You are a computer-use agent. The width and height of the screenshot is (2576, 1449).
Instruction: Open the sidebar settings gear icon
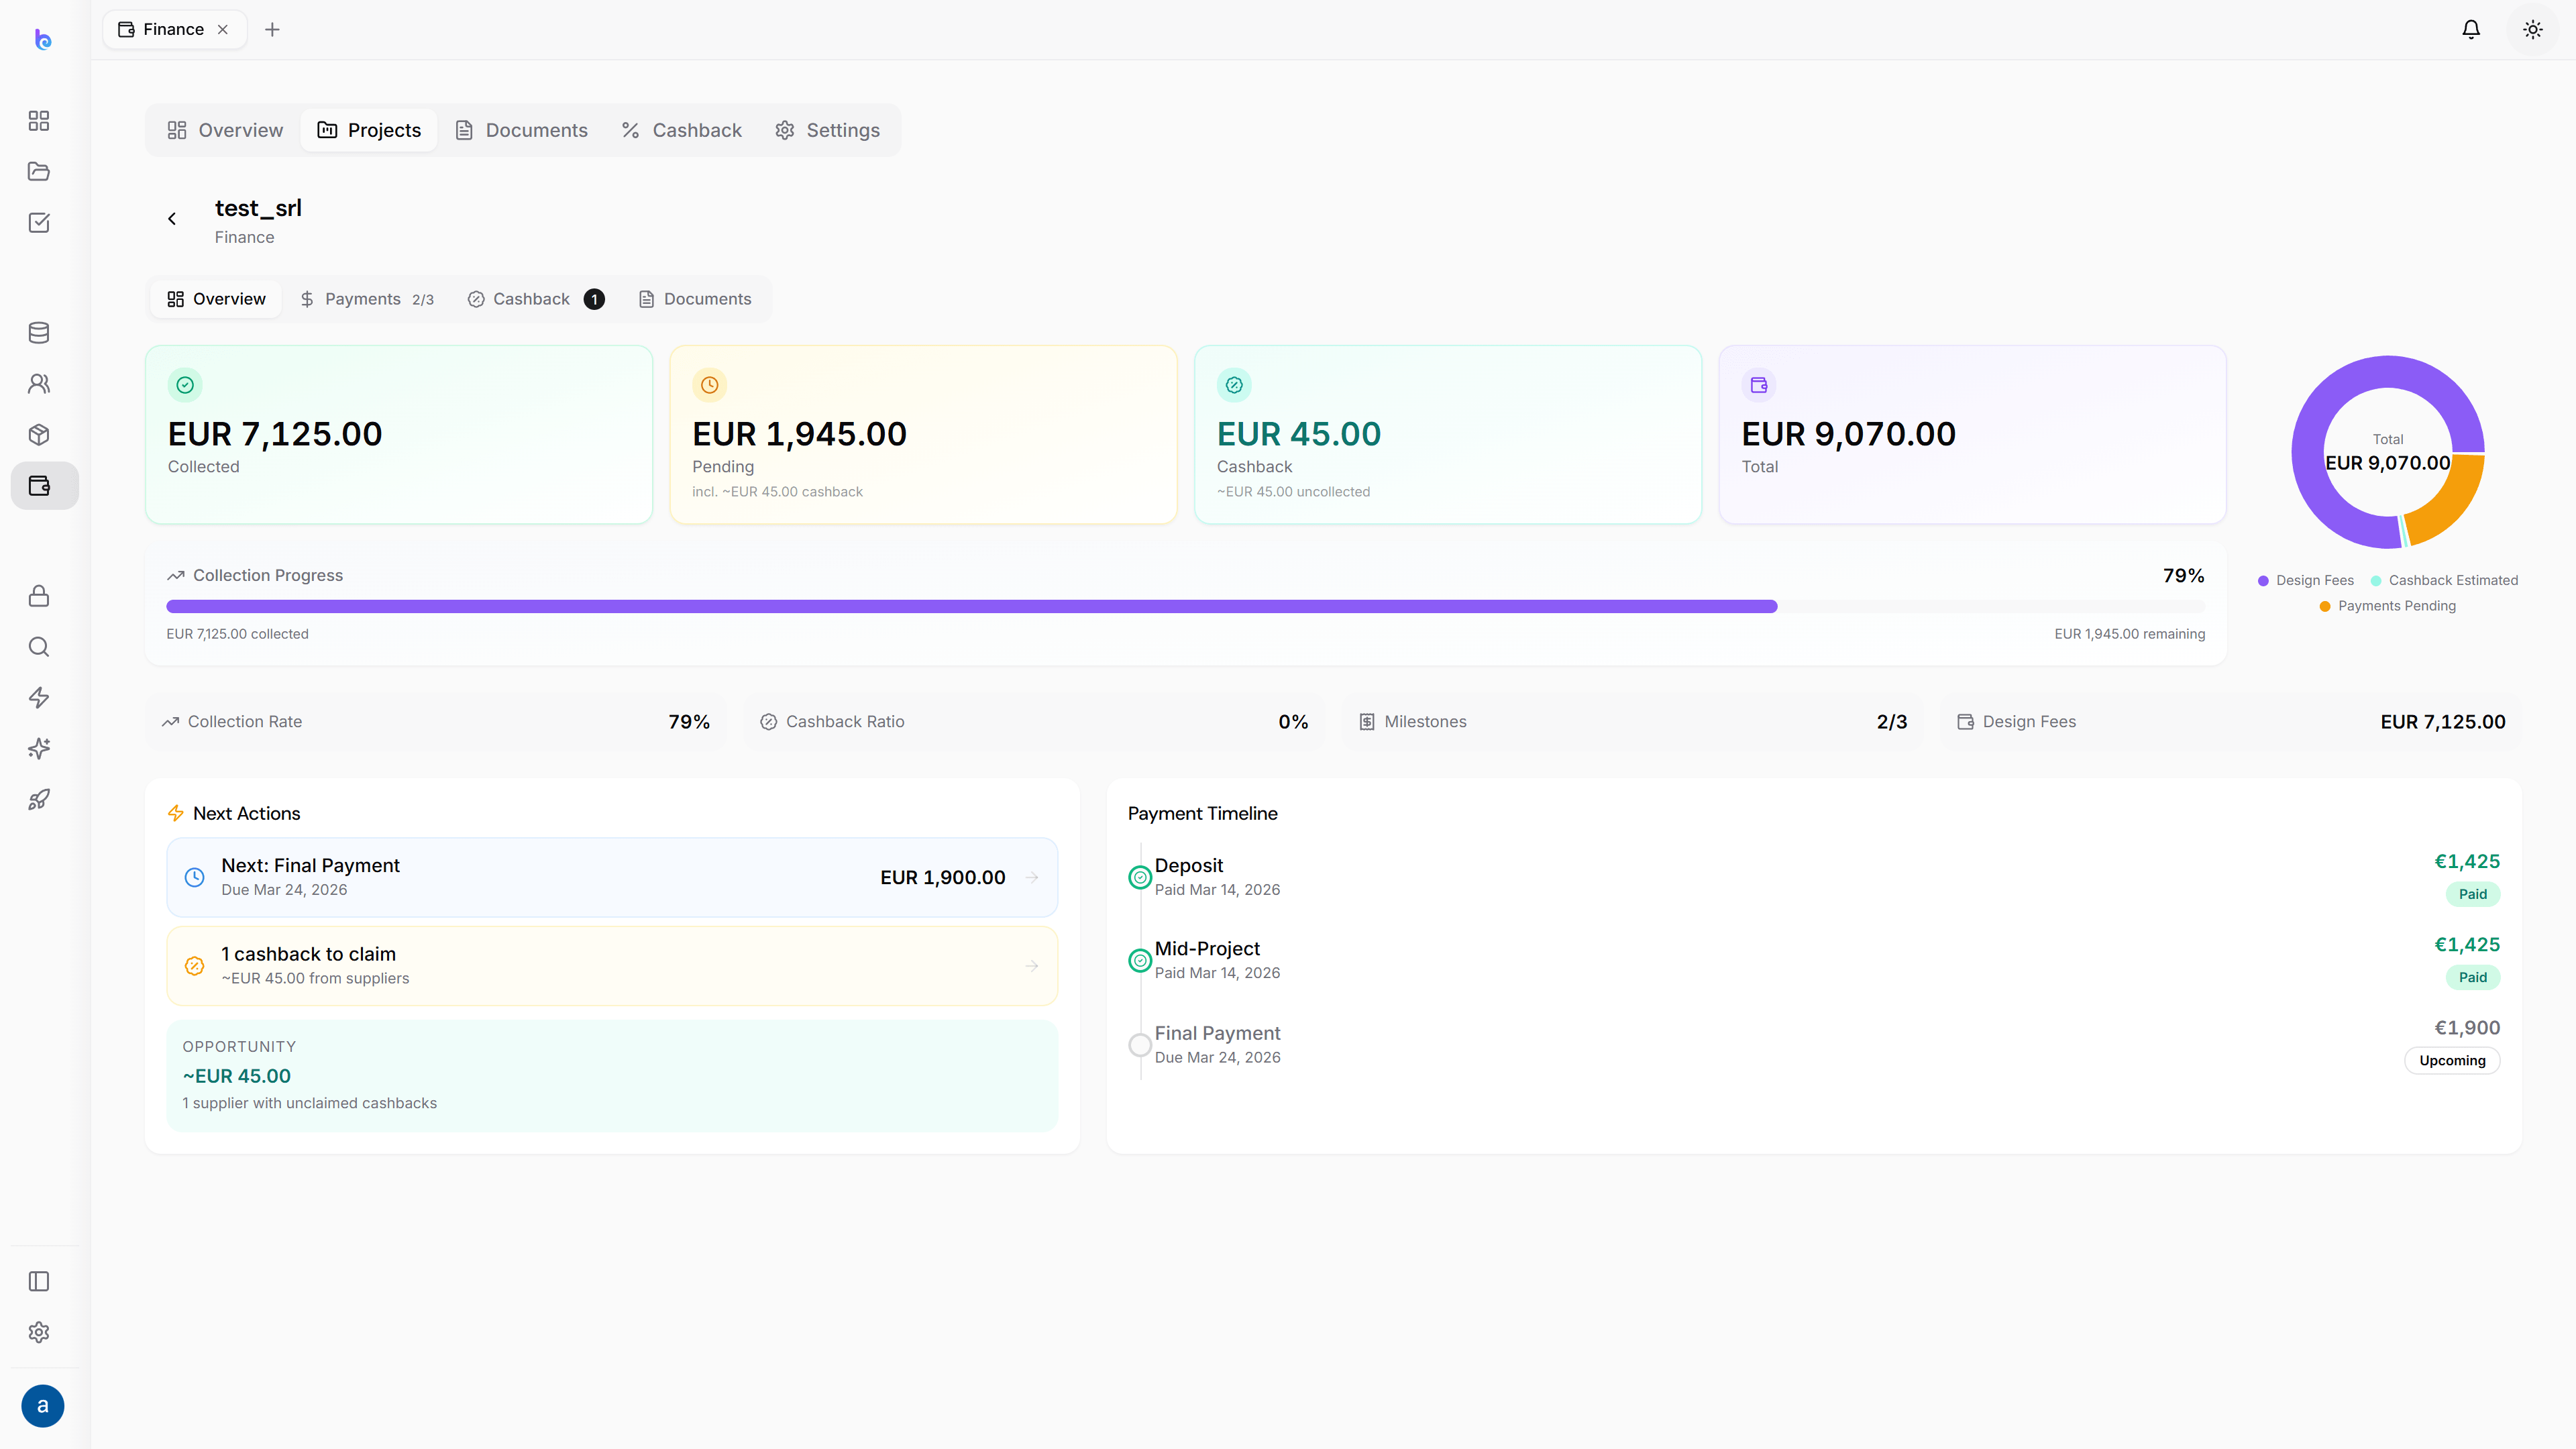click(x=39, y=1332)
